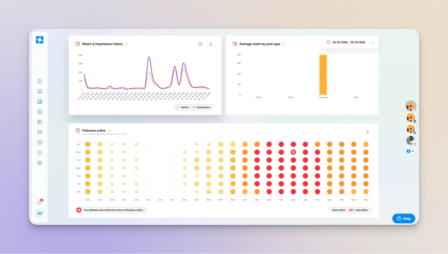Click the Followers online title

coord(94,131)
